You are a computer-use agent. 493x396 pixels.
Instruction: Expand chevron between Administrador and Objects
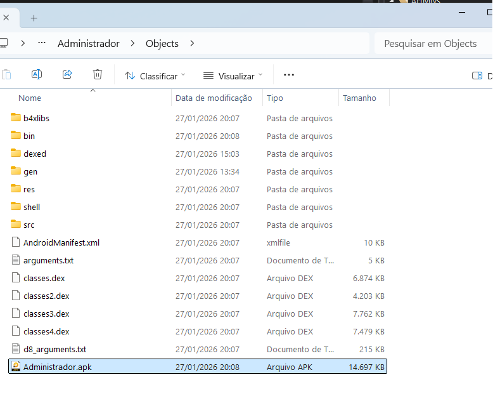click(132, 43)
